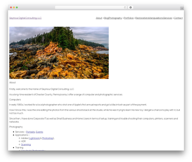The height and width of the screenshot is (162, 192).
Task: Follow the Portraits link
Action: 30,132
